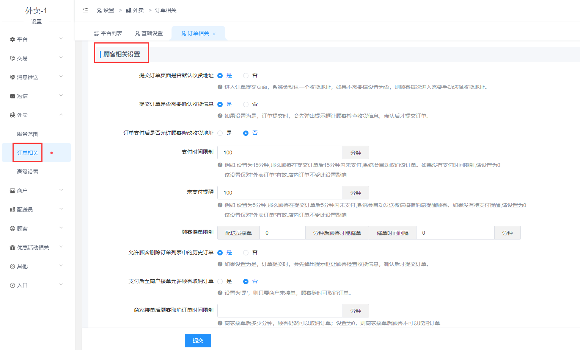Expand the 配送员 menu chevron
This screenshot has height=350, width=580.
pos(61,209)
